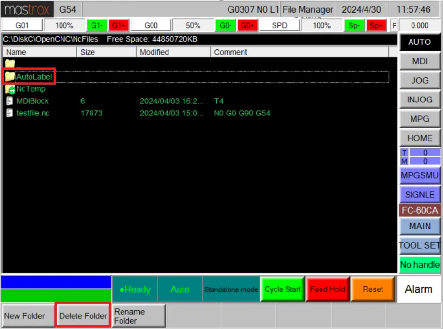The height and width of the screenshot is (329, 443).
Task: Select the NcTemp folder icon
Action: pyautogui.click(x=10, y=89)
